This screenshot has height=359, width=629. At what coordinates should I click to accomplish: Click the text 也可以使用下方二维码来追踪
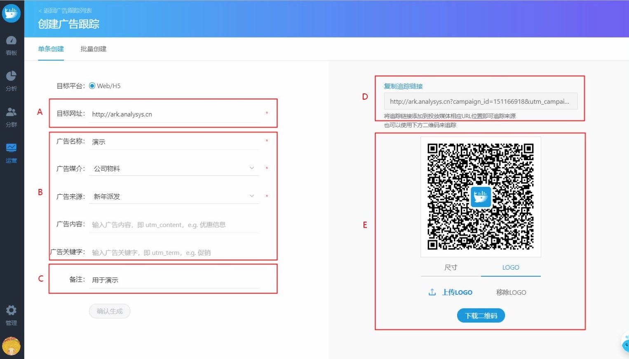pos(420,125)
